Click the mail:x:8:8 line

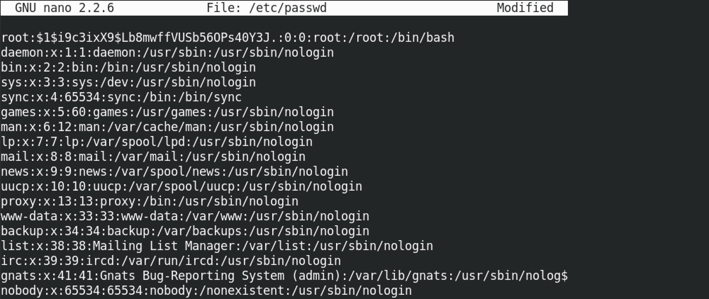pyautogui.click(x=153, y=157)
